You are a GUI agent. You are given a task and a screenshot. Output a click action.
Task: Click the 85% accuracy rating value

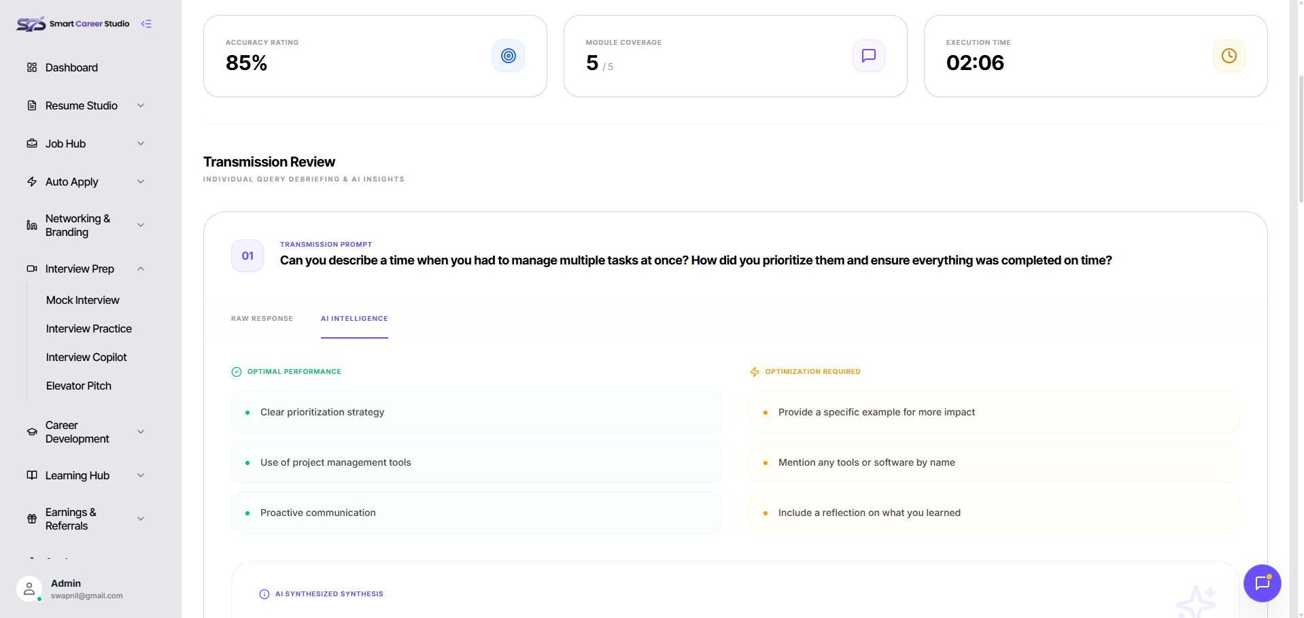point(247,63)
